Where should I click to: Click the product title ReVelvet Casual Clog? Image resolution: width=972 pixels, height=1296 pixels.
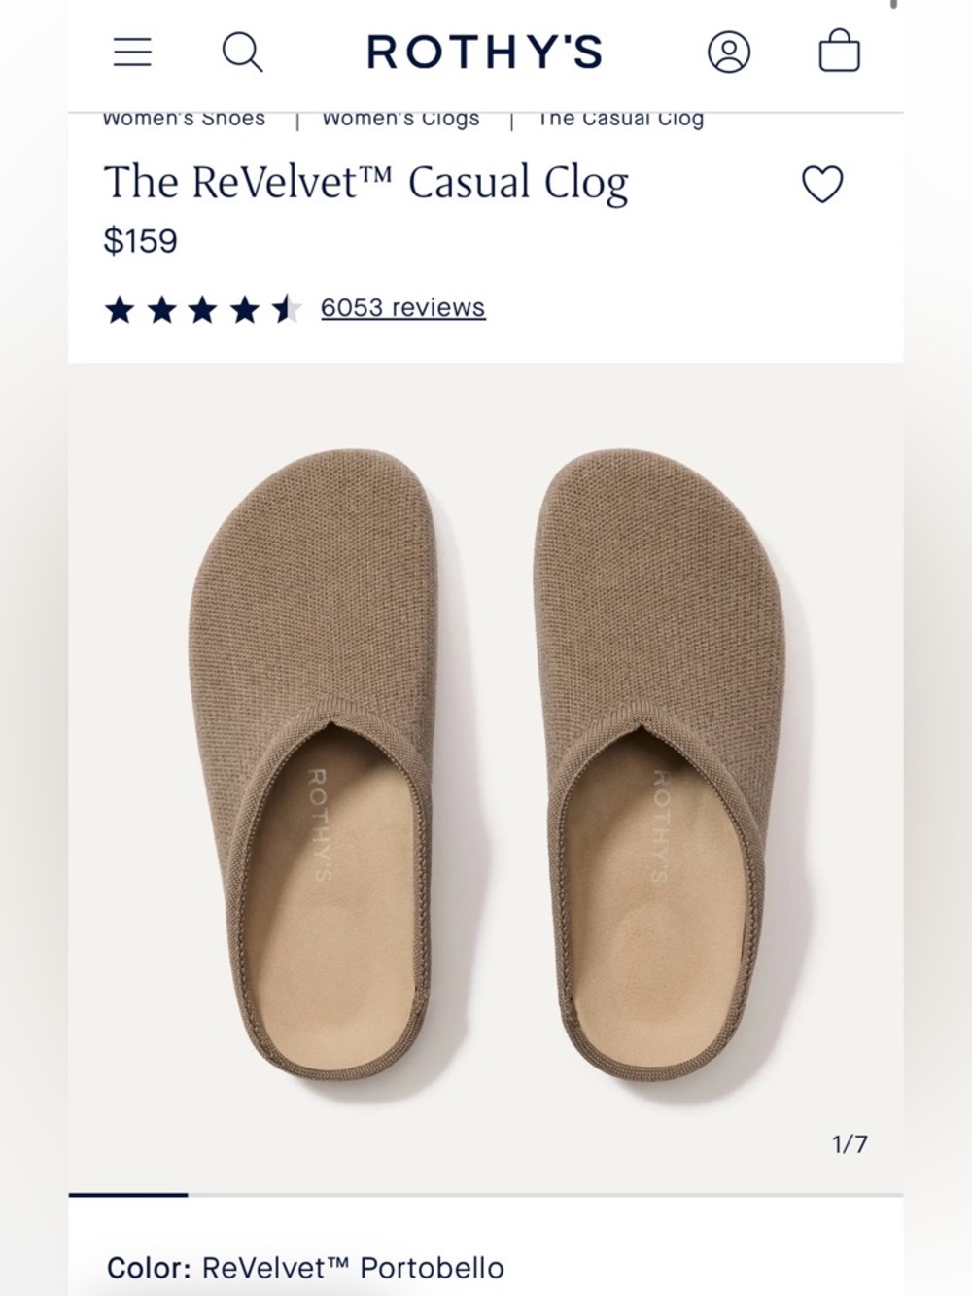[x=366, y=183]
